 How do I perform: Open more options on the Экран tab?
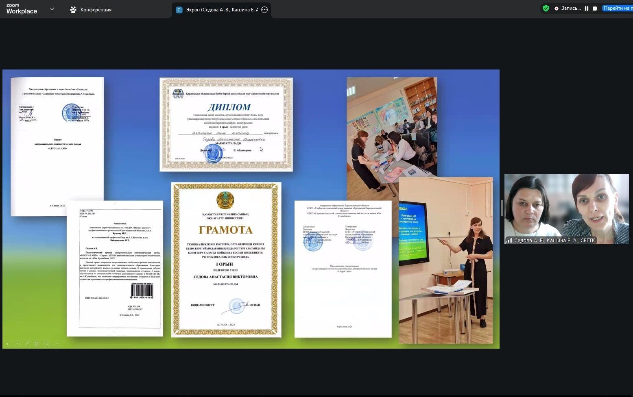[x=264, y=10]
